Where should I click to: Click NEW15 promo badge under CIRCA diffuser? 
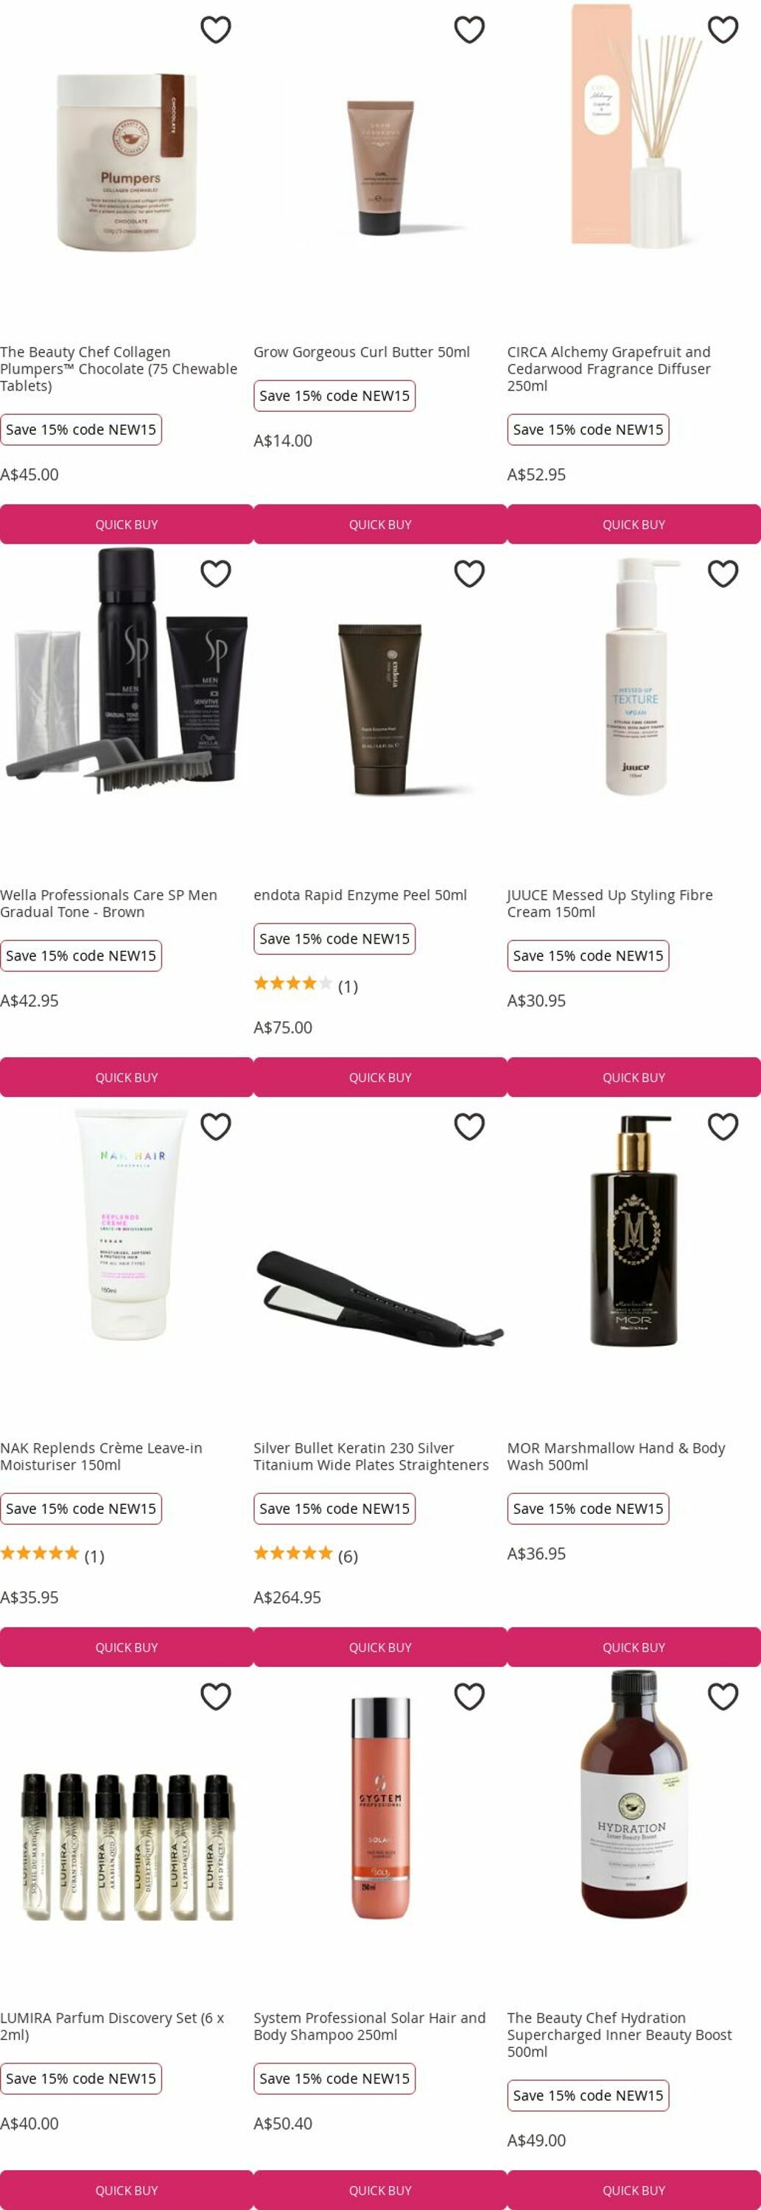(x=588, y=429)
